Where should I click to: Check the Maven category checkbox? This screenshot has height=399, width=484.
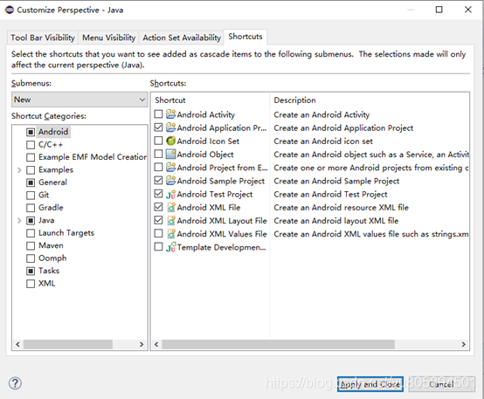[x=31, y=246]
